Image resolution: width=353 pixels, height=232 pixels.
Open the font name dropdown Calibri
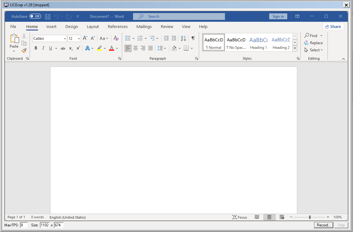[65, 39]
